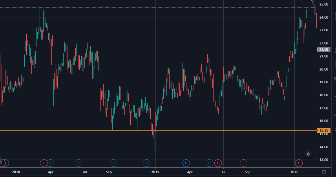Open earnings E marker just before Sep 2019

(243, 163)
